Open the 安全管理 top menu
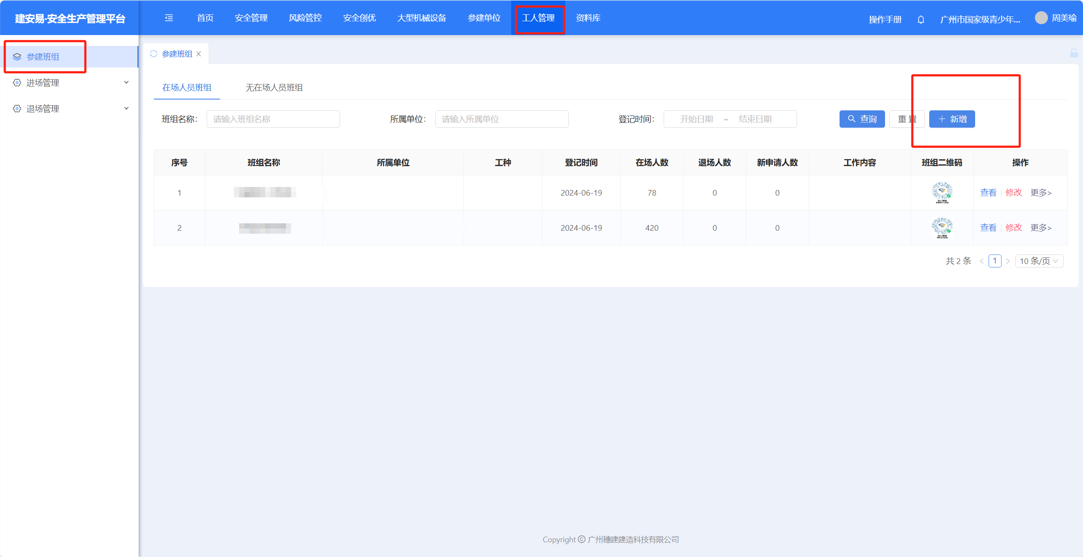The width and height of the screenshot is (1083, 557). click(251, 18)
